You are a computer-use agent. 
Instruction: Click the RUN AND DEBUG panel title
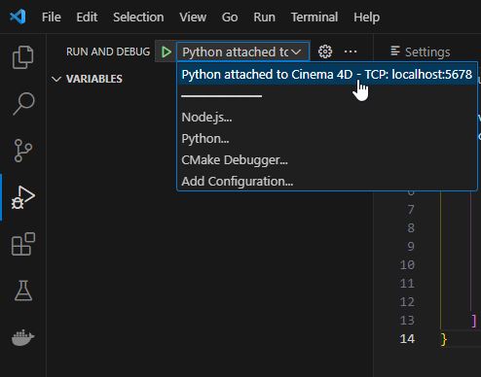click(x=108, y=51)
